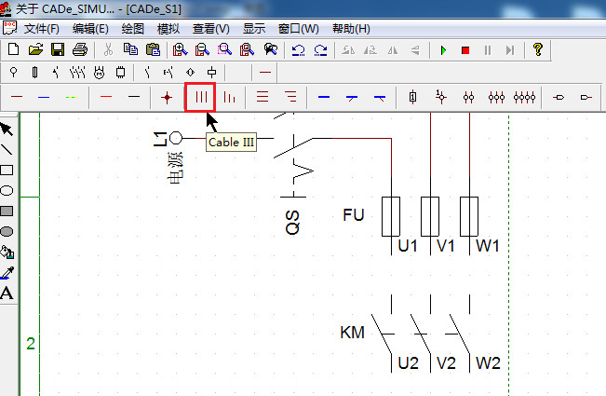This screenshot has width=606, height=396.
Task: Click the open file folder icon
Action: [35, 49]
